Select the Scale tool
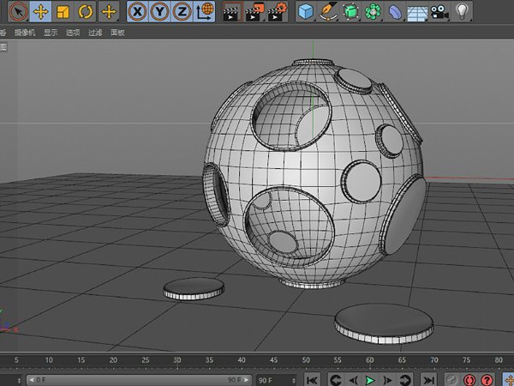This screenshot has width=514, height=386. (x=63, y=12)
